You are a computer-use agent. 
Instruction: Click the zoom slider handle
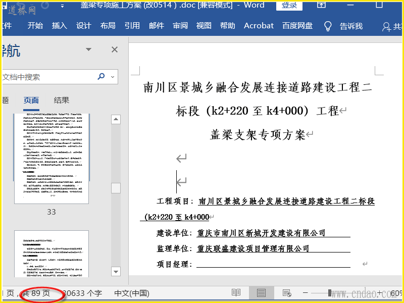pos(330,293)
